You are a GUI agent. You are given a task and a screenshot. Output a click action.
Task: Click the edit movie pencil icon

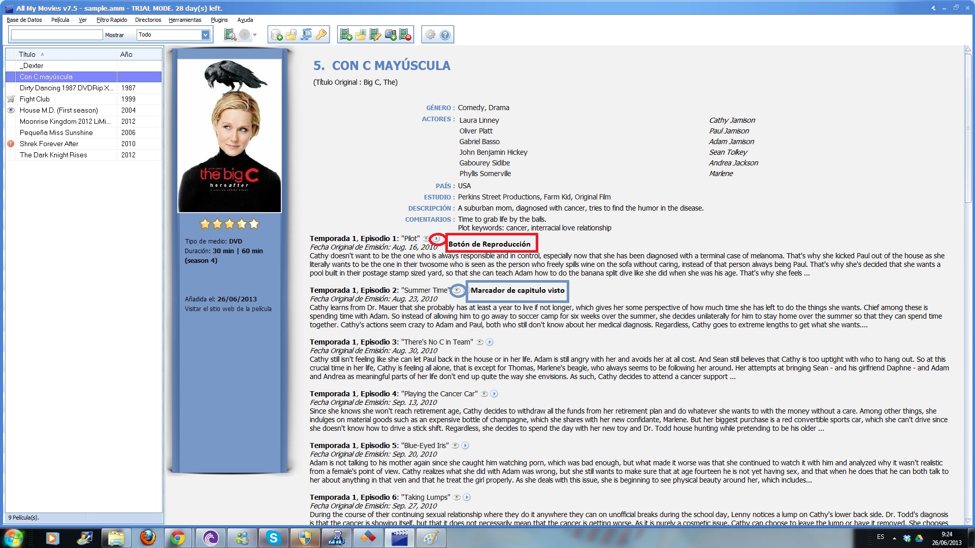[375, 35]
